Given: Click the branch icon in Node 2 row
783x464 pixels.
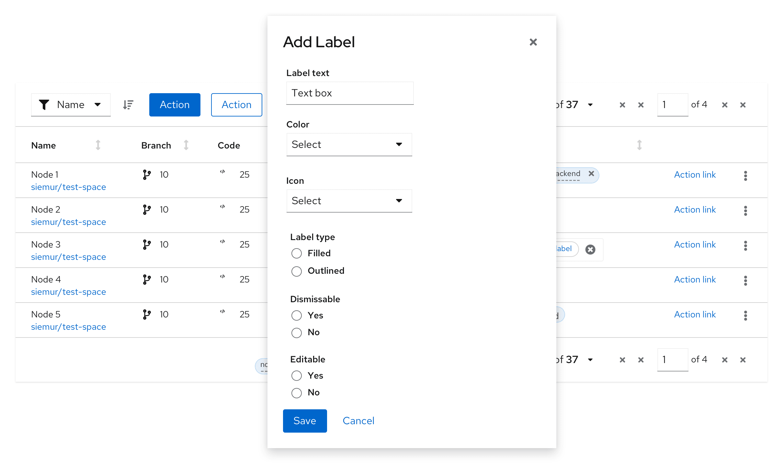Looking at the screenshot, I should [x=147, y=210].
